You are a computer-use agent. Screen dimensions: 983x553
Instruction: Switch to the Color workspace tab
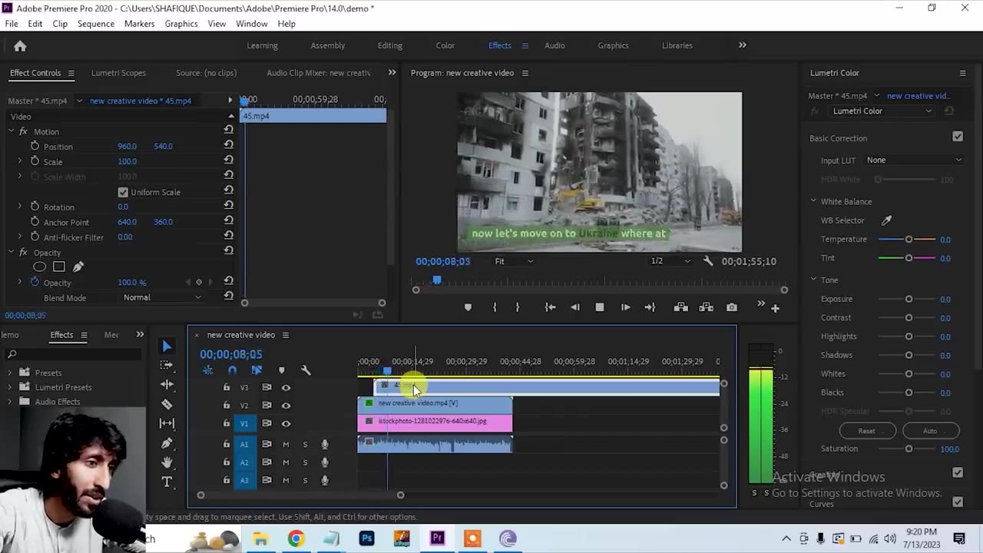tap(445, 45)
